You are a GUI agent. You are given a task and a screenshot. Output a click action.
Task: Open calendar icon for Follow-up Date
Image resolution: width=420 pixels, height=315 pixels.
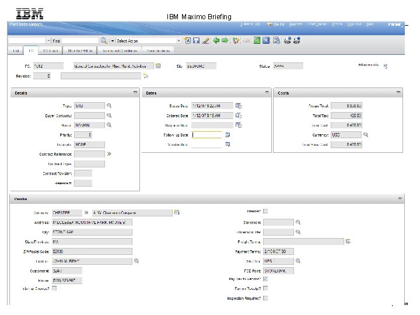(x=228, y=135)
